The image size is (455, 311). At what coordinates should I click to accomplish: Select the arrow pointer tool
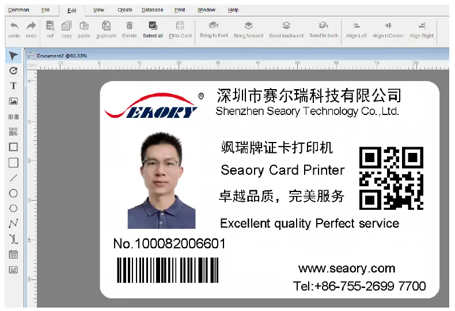pyautogui.click(x=13, y=56)
